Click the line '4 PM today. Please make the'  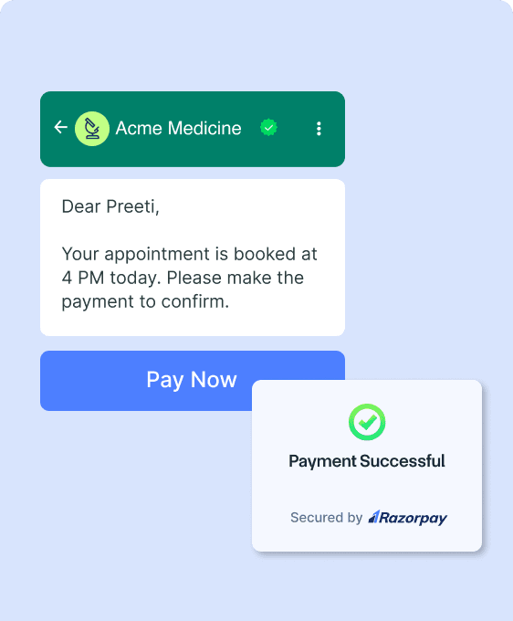183,278
